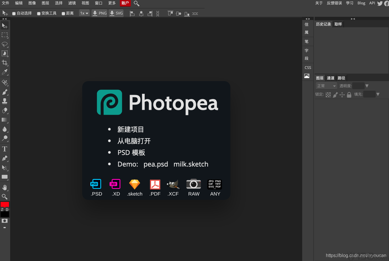Open the milk.sketch demo file
Viewport: 389px width, 261px height.
point(191,164)
